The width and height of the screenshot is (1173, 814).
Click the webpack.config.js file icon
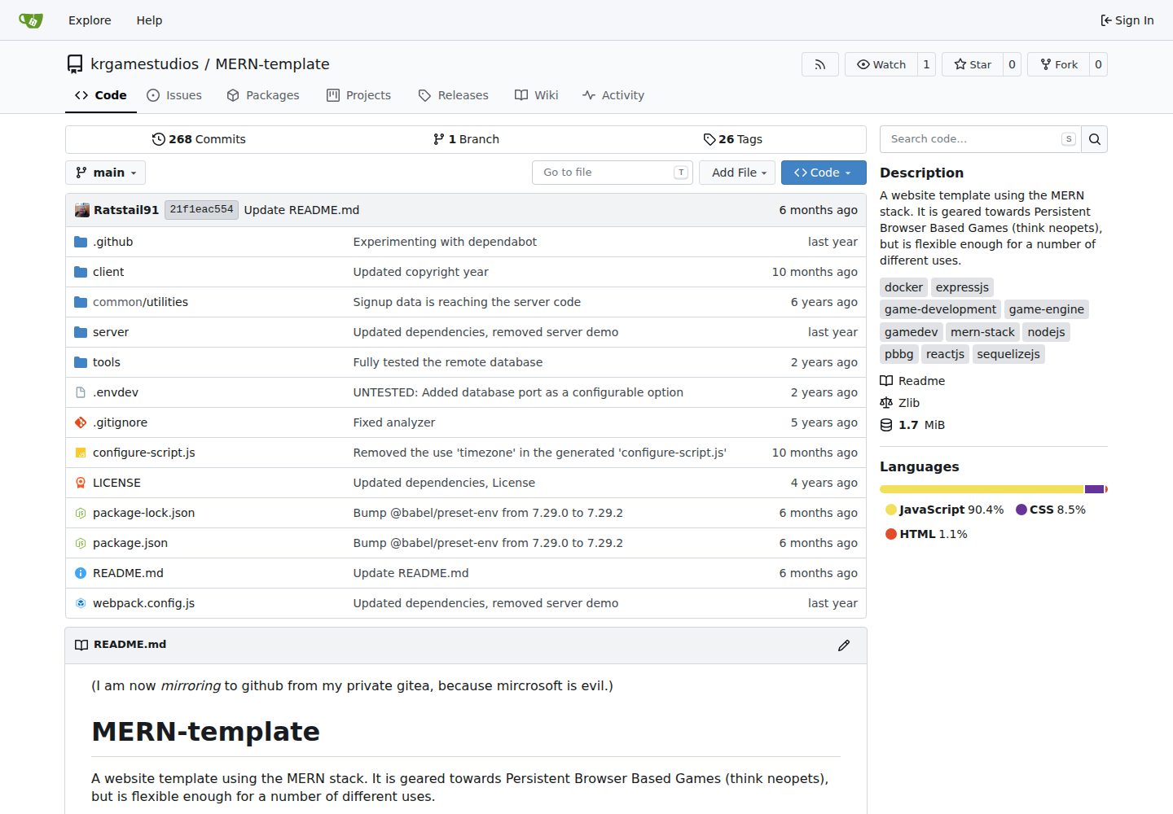[81, 603]
